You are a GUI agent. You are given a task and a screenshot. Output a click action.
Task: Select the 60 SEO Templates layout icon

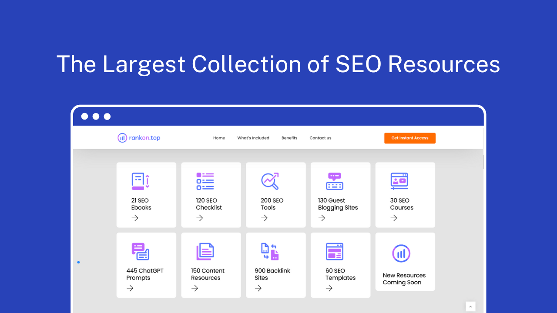click(x=335, y=251)
